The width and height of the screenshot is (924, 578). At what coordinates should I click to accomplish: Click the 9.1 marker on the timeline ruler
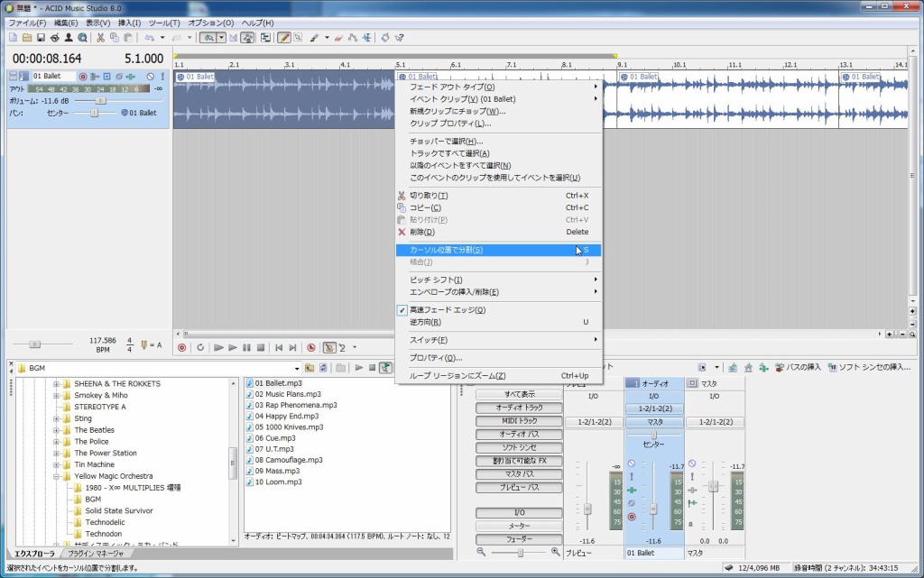pyautogui.click(x=623, y=65)
